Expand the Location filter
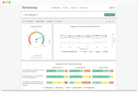This screenshot has width=138, height=92. (x=49, y=21)
